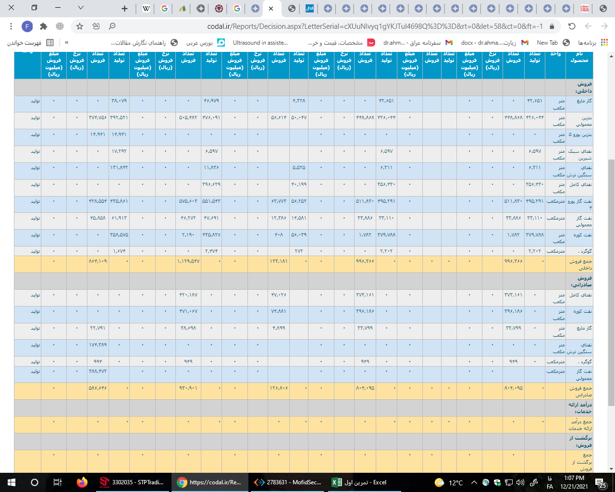
Task: Switch to the Wikipedia tab
Action: [146, 8]
